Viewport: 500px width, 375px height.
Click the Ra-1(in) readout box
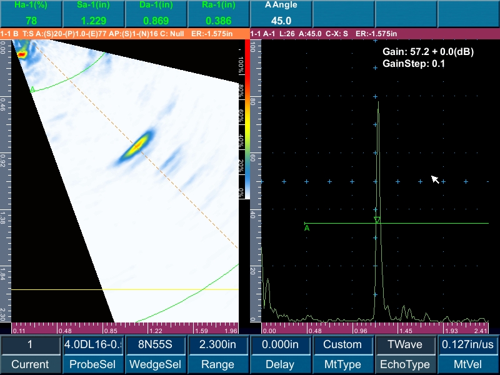217,14
